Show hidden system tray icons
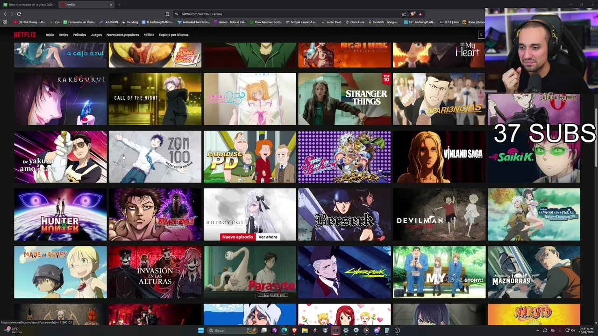 pyautogui.click(x=537, y=330)
